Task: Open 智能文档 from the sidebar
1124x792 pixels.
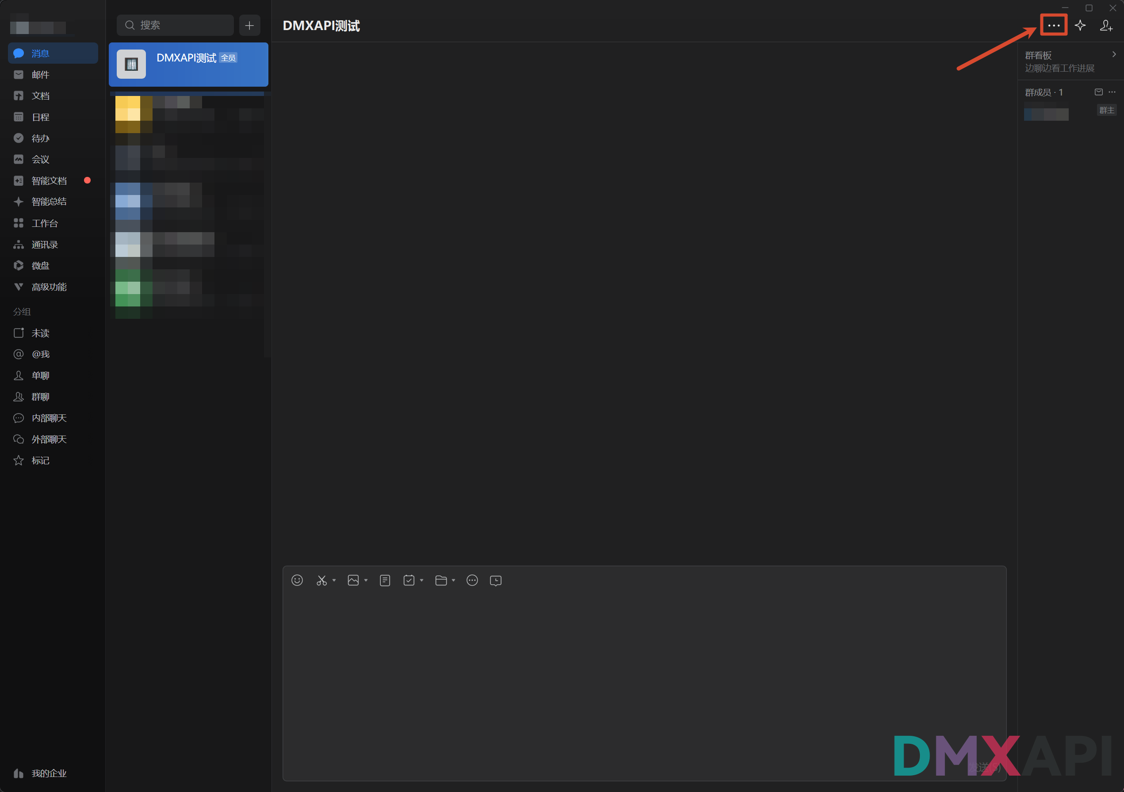Action: (x=53, y=181)
